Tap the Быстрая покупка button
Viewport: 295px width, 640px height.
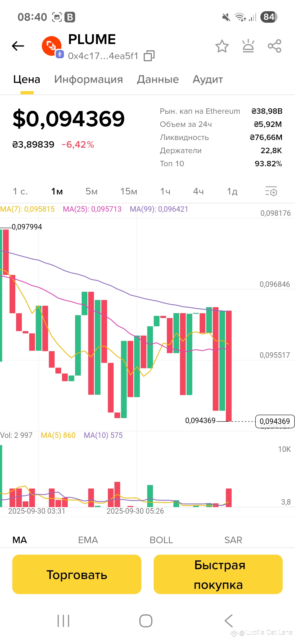pyautogui.click(x=218, y=574)
